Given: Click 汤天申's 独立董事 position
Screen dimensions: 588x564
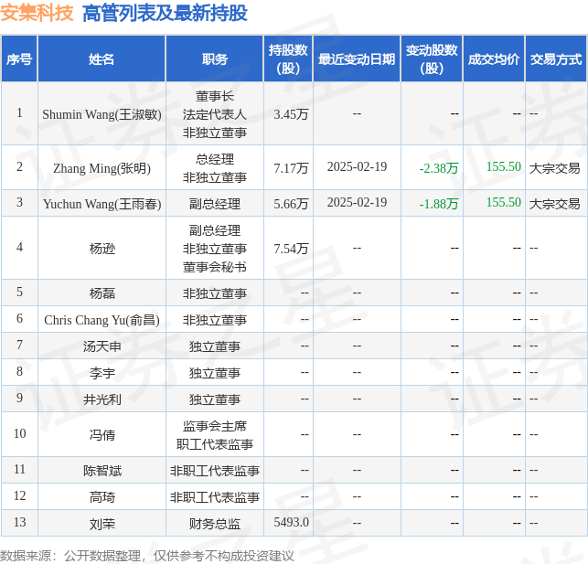Looking at the screenshot, I should tap(215, 346).
